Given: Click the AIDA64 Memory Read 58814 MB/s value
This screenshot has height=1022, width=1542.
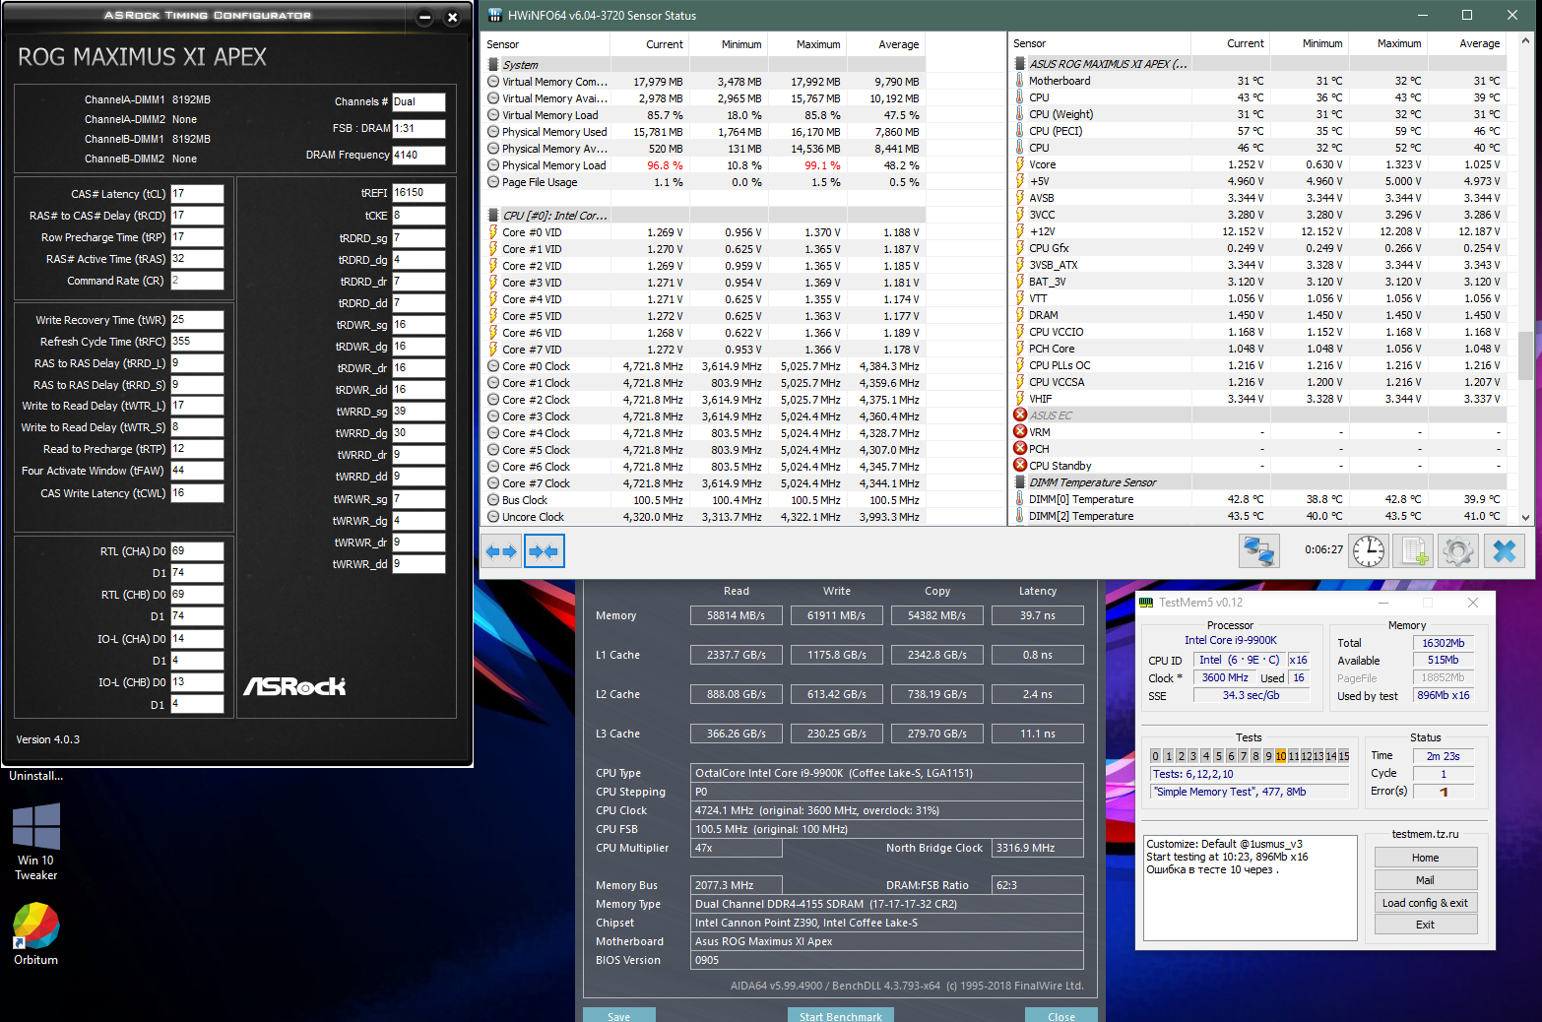Looking at the screenshot, I should click(737, 615).
